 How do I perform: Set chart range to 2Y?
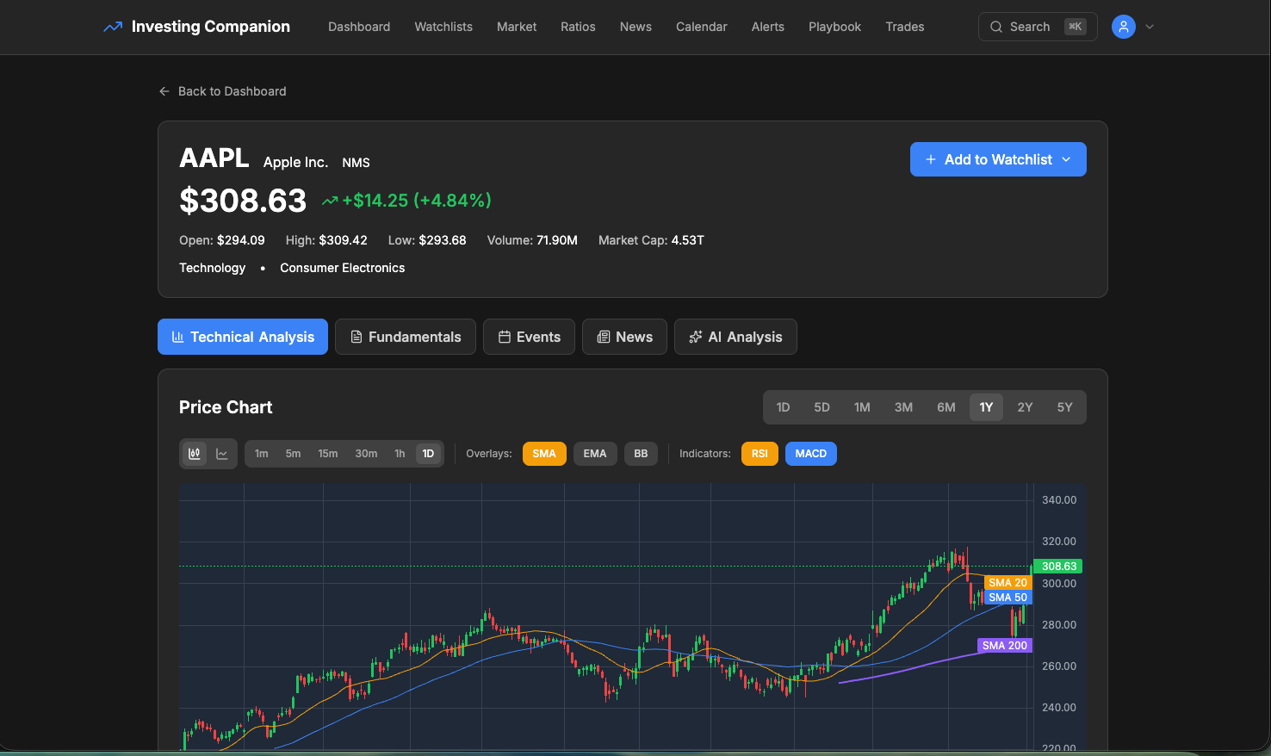pyautogui.click(x=1025, y=407)
